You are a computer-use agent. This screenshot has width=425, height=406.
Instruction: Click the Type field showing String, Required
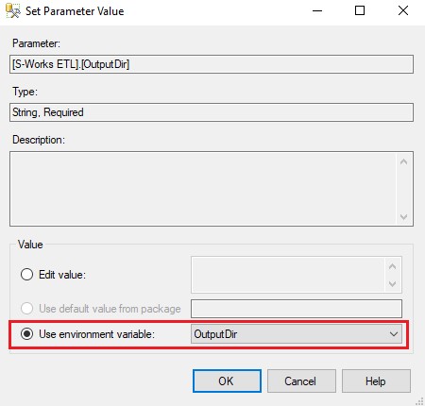point(212,112)
